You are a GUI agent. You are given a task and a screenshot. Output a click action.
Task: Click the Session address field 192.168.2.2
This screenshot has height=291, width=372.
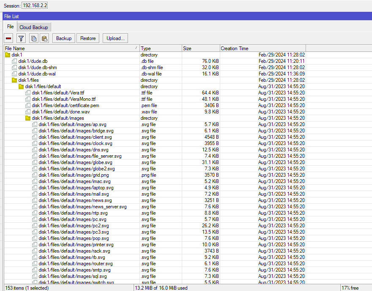(35, 5)
